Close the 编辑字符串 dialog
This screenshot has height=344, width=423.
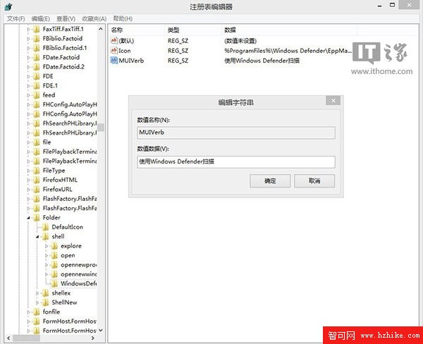click(x=333, y=101)
